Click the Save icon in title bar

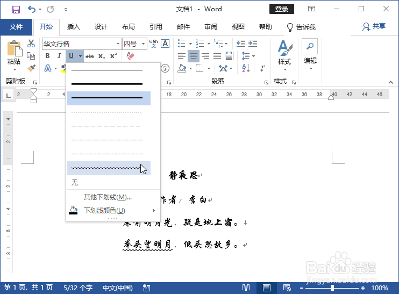(x=16, y=10)
